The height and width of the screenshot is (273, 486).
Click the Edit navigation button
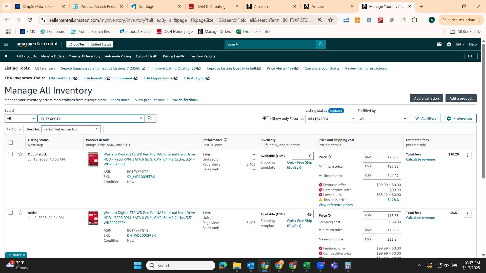471,56
